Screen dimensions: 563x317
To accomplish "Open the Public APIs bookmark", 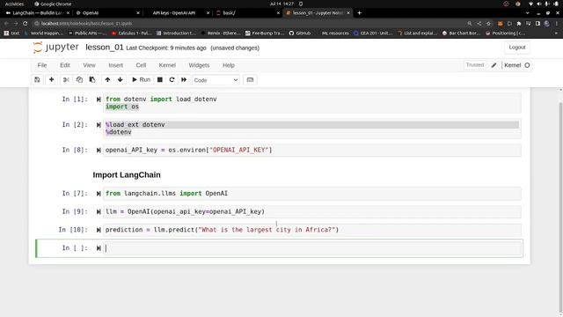I will 87,33.
